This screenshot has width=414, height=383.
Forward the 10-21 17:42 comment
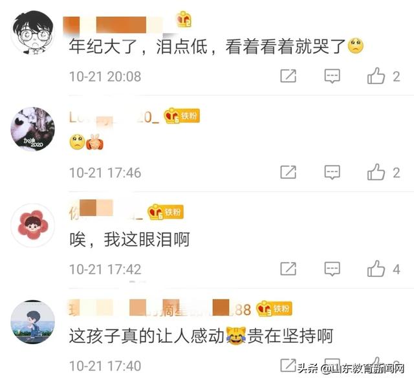(x=288, y=268)
